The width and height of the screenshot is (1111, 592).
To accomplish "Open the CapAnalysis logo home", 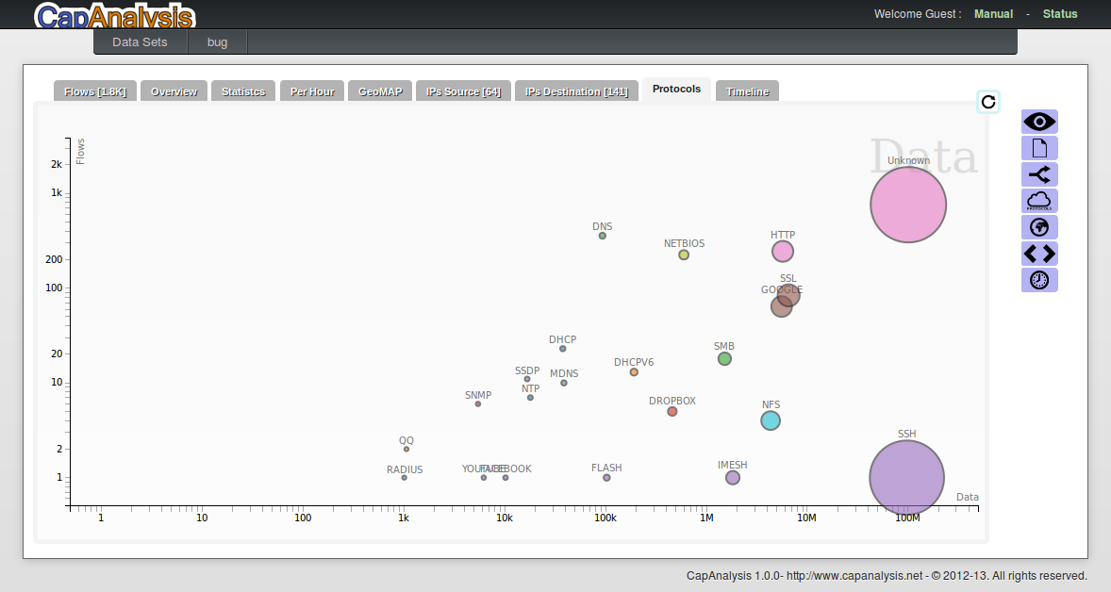I will tap(115, 16).
